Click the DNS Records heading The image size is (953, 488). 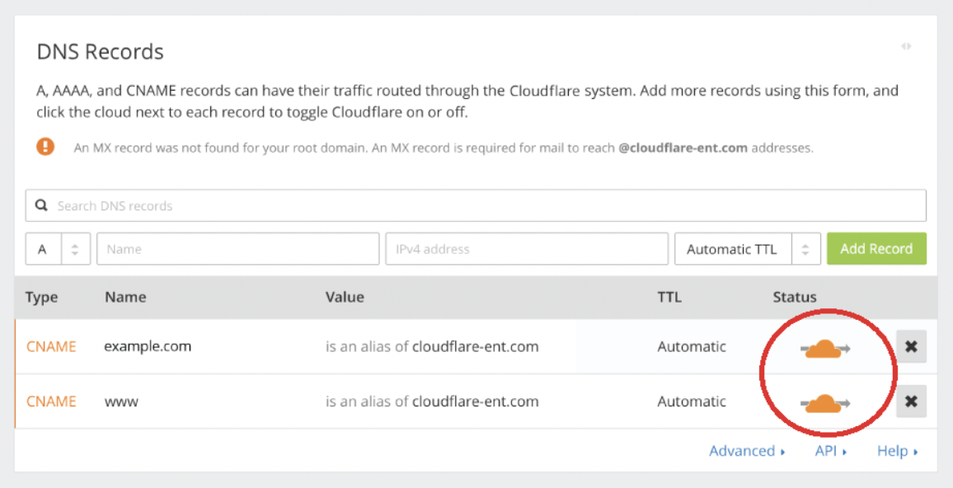(x=101, y=52)
